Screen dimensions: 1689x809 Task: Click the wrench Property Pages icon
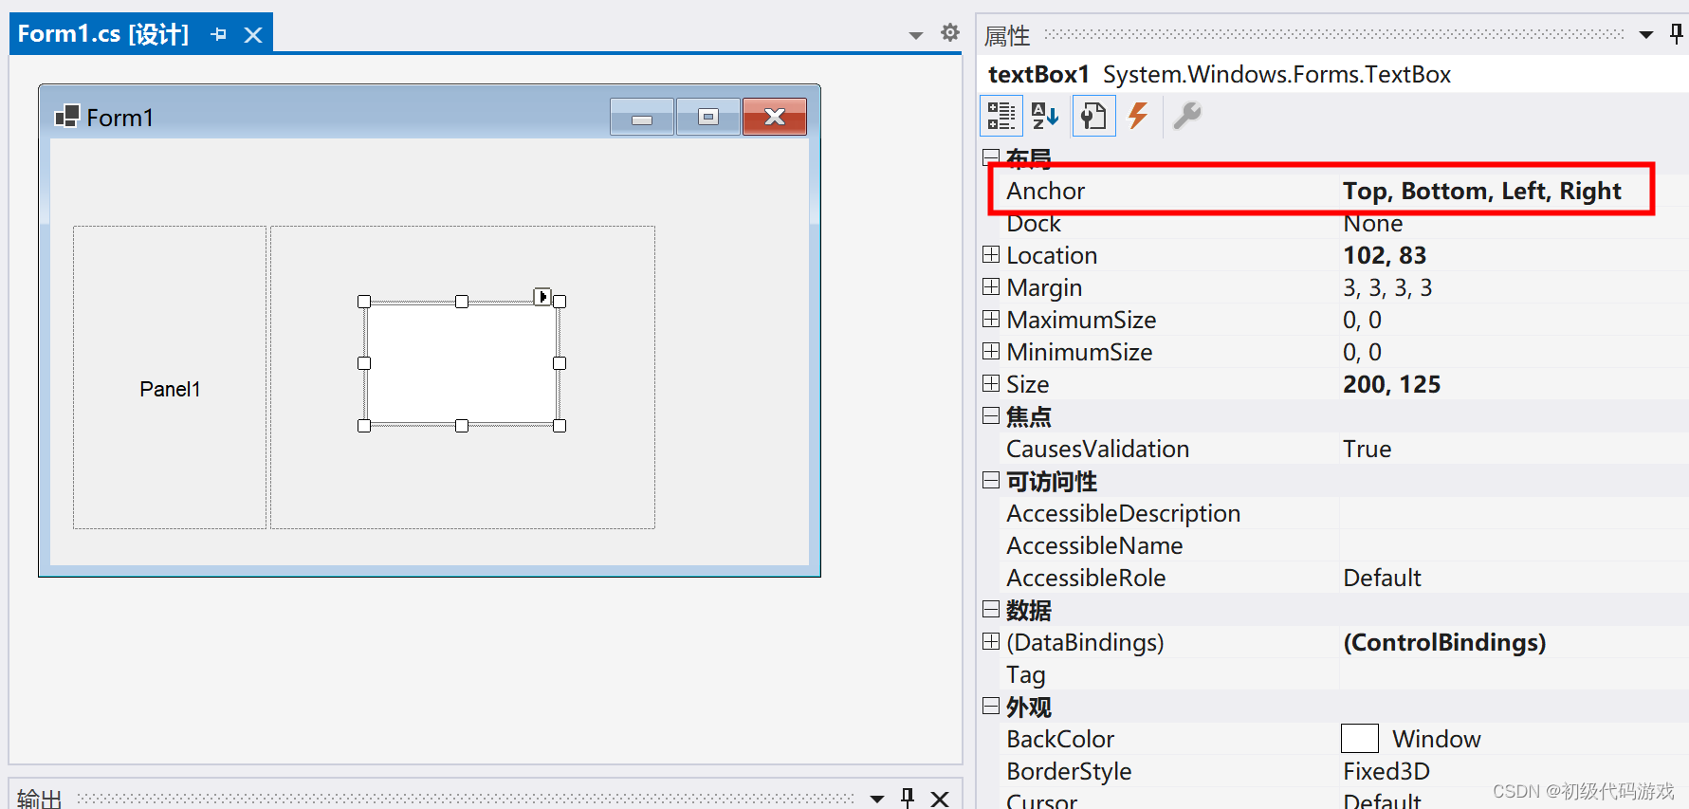1186,116
